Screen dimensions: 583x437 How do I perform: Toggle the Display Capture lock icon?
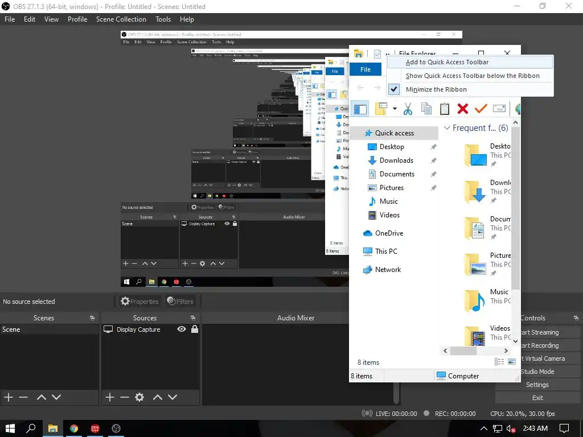[x=195, y=329]
